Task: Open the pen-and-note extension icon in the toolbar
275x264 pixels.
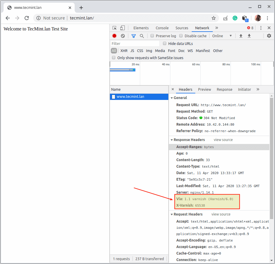Action: point(226,18)
